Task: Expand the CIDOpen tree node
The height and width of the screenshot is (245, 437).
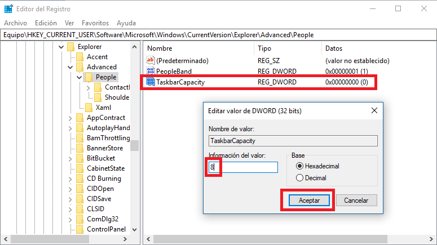Action: (70, 189)
